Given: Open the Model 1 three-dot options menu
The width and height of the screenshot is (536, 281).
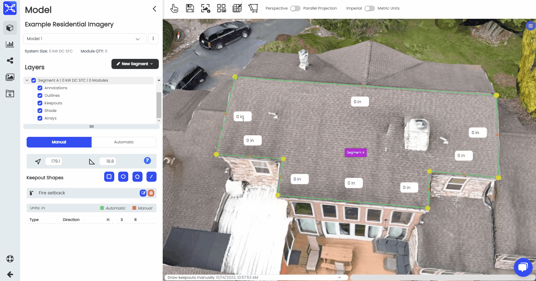Looking at the screenshot, I should point(153,39).
